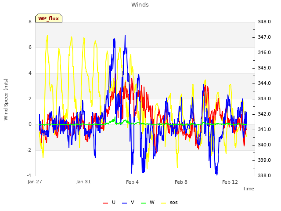This screenshot has width=281, height=211.
Task: Toggle the W series legend entry
Action: pos(148,202)
